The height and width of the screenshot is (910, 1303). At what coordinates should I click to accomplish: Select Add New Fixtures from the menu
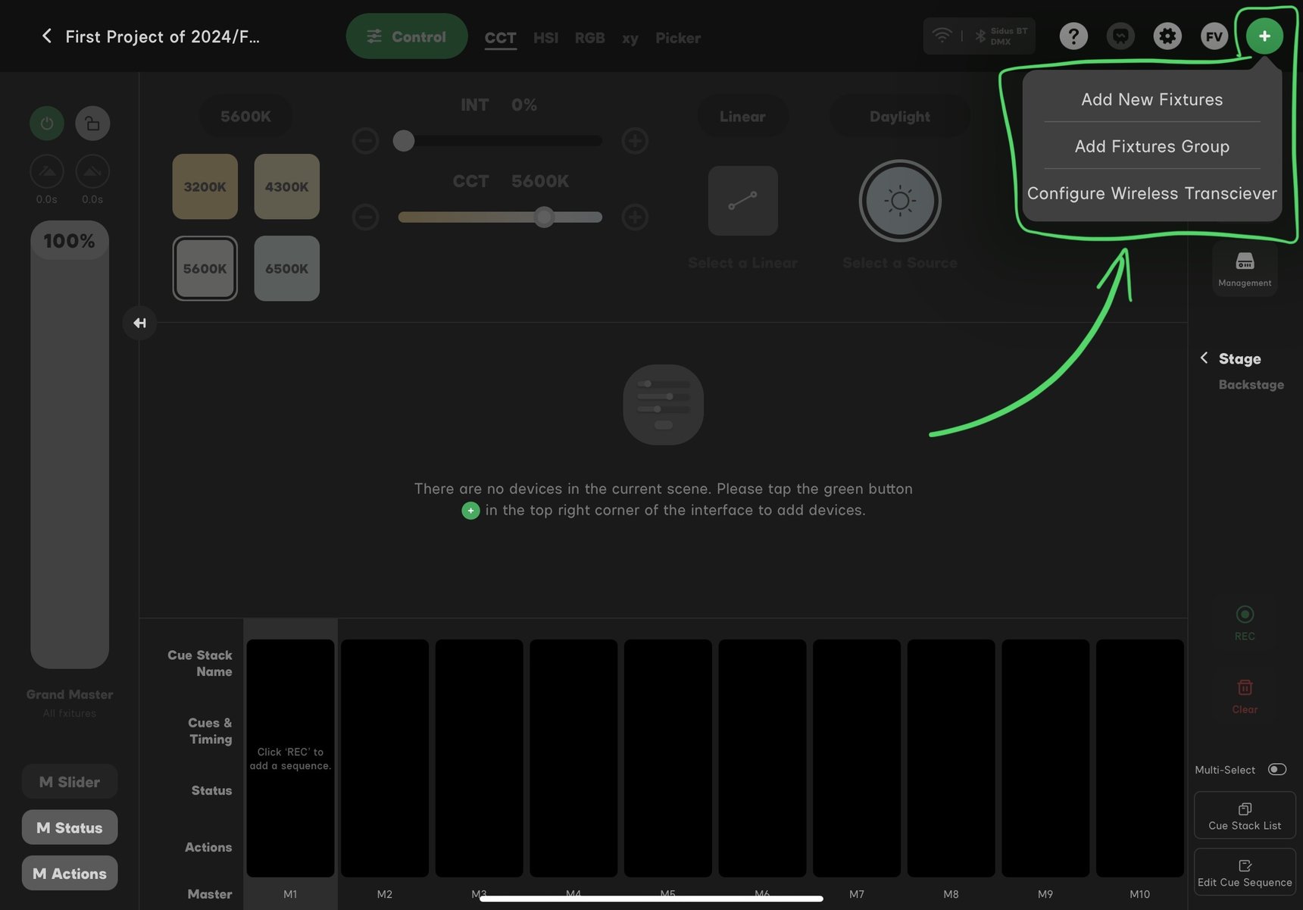(x=1151, y=99)
